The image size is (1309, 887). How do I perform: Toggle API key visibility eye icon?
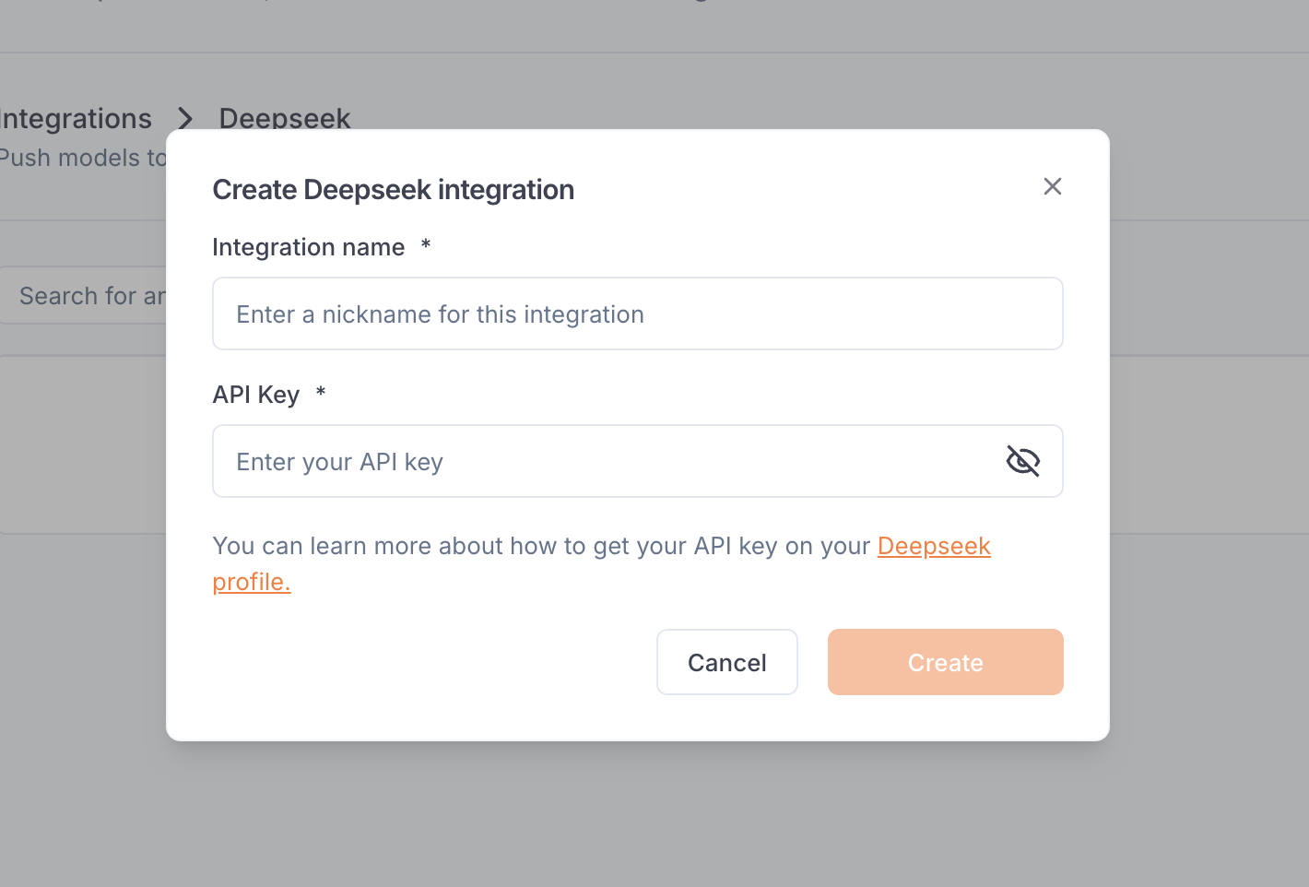(x=1022, y=461)
